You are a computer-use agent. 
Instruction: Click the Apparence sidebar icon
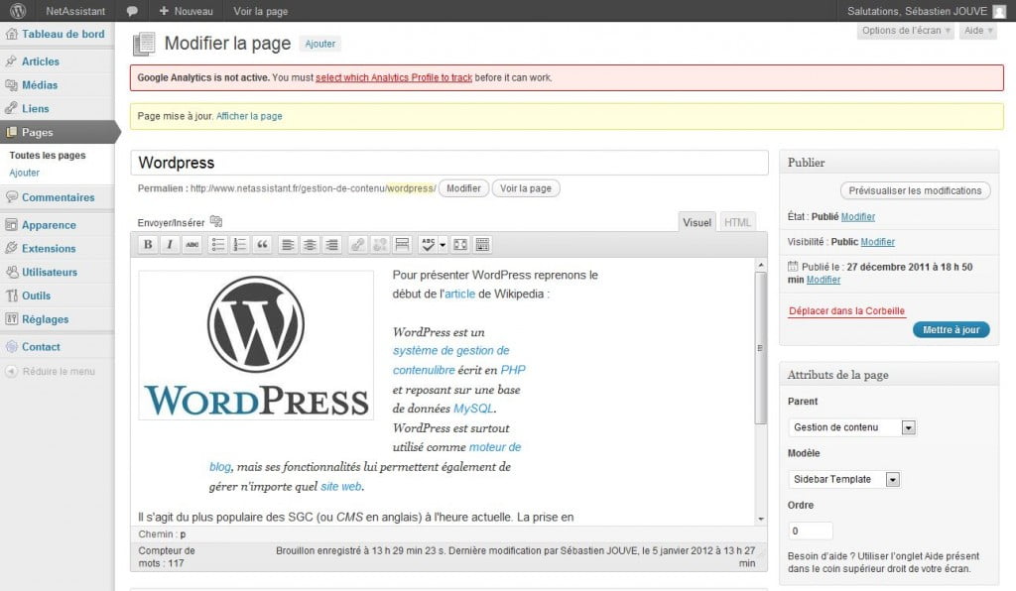tap(11, 225)
